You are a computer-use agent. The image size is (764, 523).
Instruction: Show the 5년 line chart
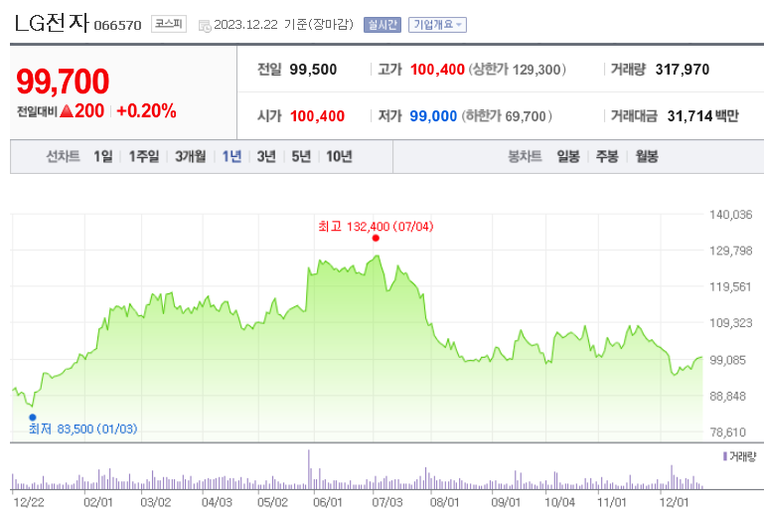301,156
